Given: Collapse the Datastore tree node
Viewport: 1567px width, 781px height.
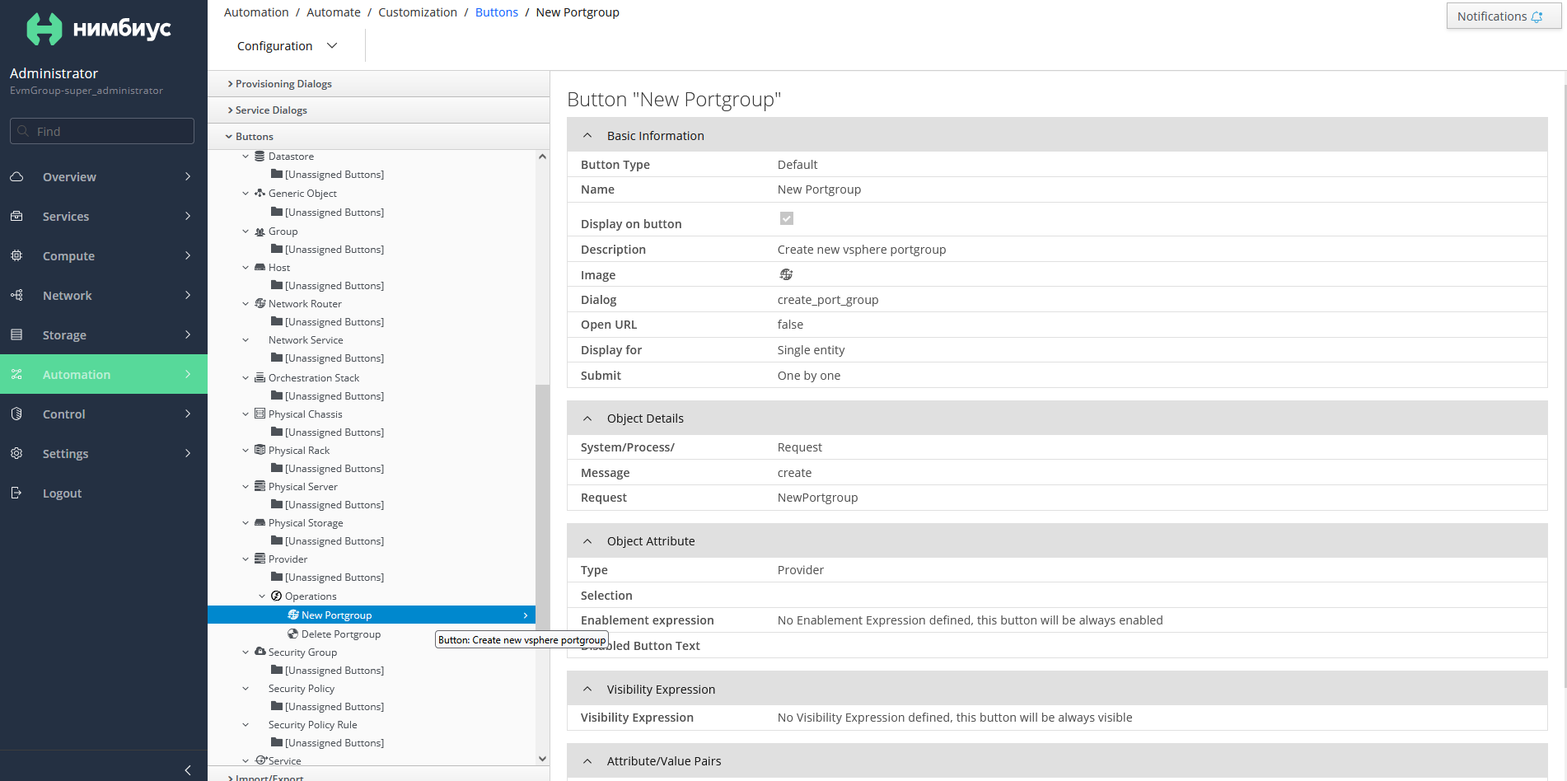Looking at the screenshot, I should coord(246,157).
